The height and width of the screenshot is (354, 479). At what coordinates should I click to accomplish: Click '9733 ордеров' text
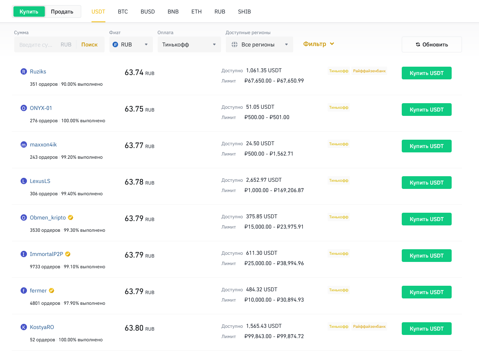pyautogui.click(x=45, y=267)
